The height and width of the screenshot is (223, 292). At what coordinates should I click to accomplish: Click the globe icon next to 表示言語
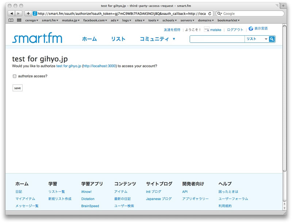pos(251,28)
